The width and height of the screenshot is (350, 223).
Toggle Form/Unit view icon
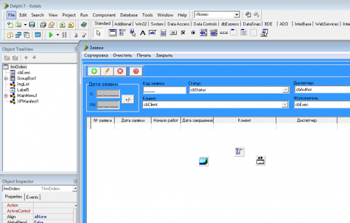pos(27,35)
